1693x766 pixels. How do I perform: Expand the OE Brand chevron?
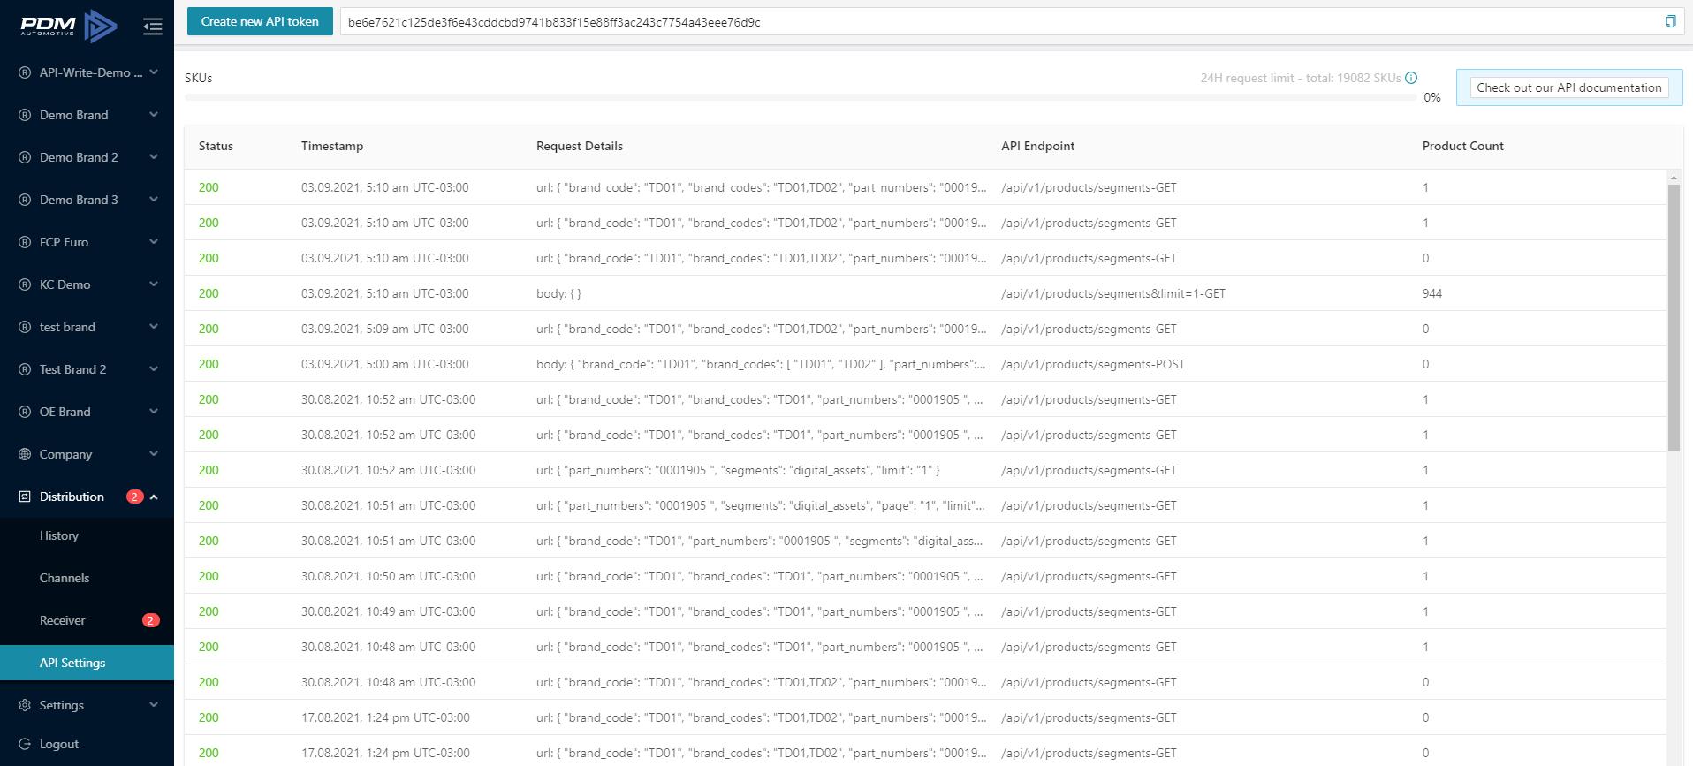[154, 412]
